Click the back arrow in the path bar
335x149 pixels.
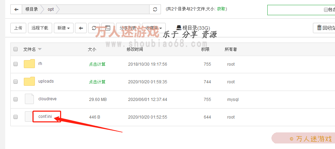pos(16,9)
